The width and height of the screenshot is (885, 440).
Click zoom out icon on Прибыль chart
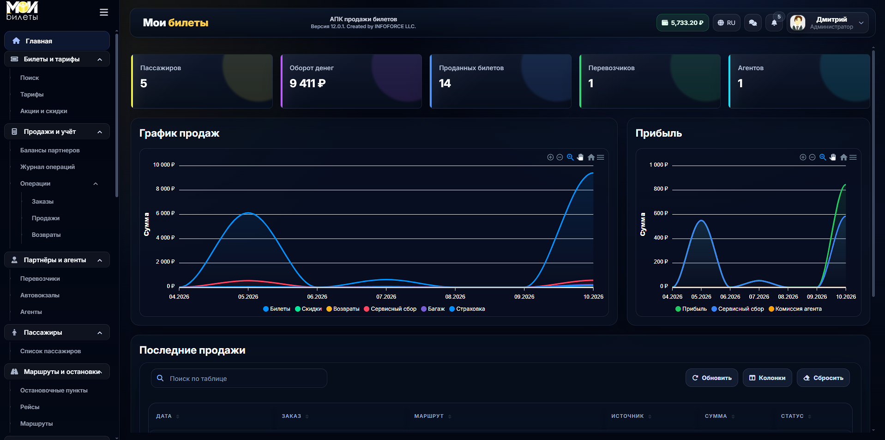pyautogui.click(x=812, y=157)
